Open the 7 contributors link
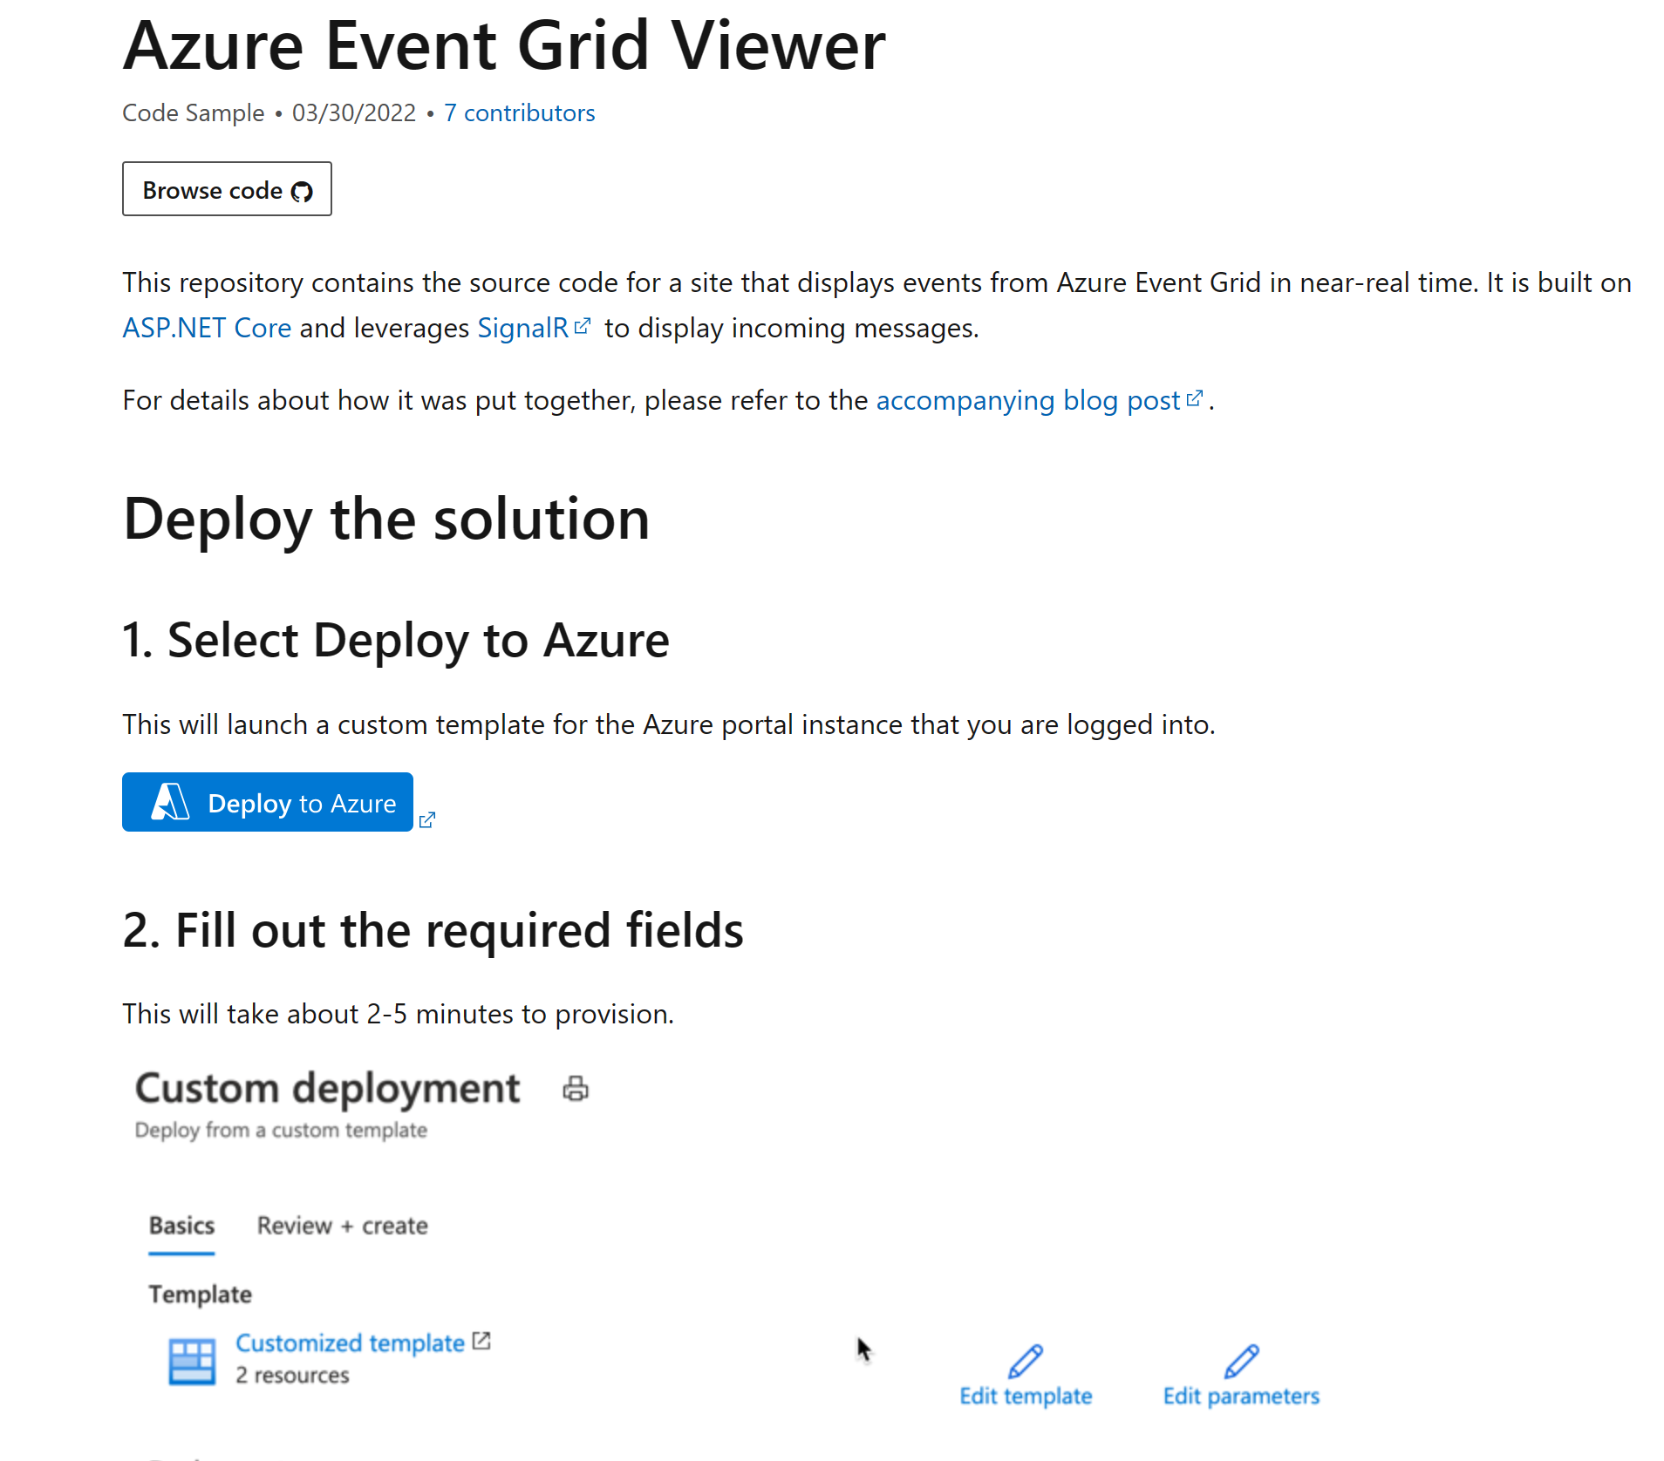The width and height of the screenshot is (1664, 1461). [x=520, y=113]
